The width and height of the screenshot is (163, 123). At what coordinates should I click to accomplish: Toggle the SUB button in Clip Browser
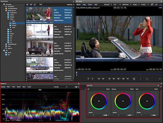pyautogui.click(x=40, y=4)
